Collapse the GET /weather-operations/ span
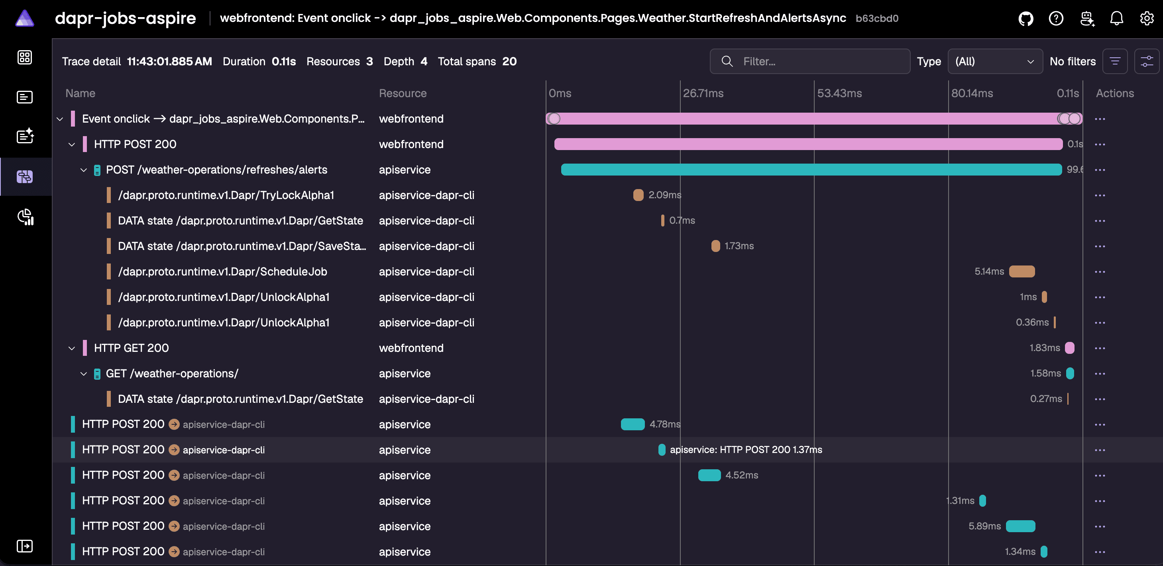Viewport: 1163px width, 566px height. (84, 374)
